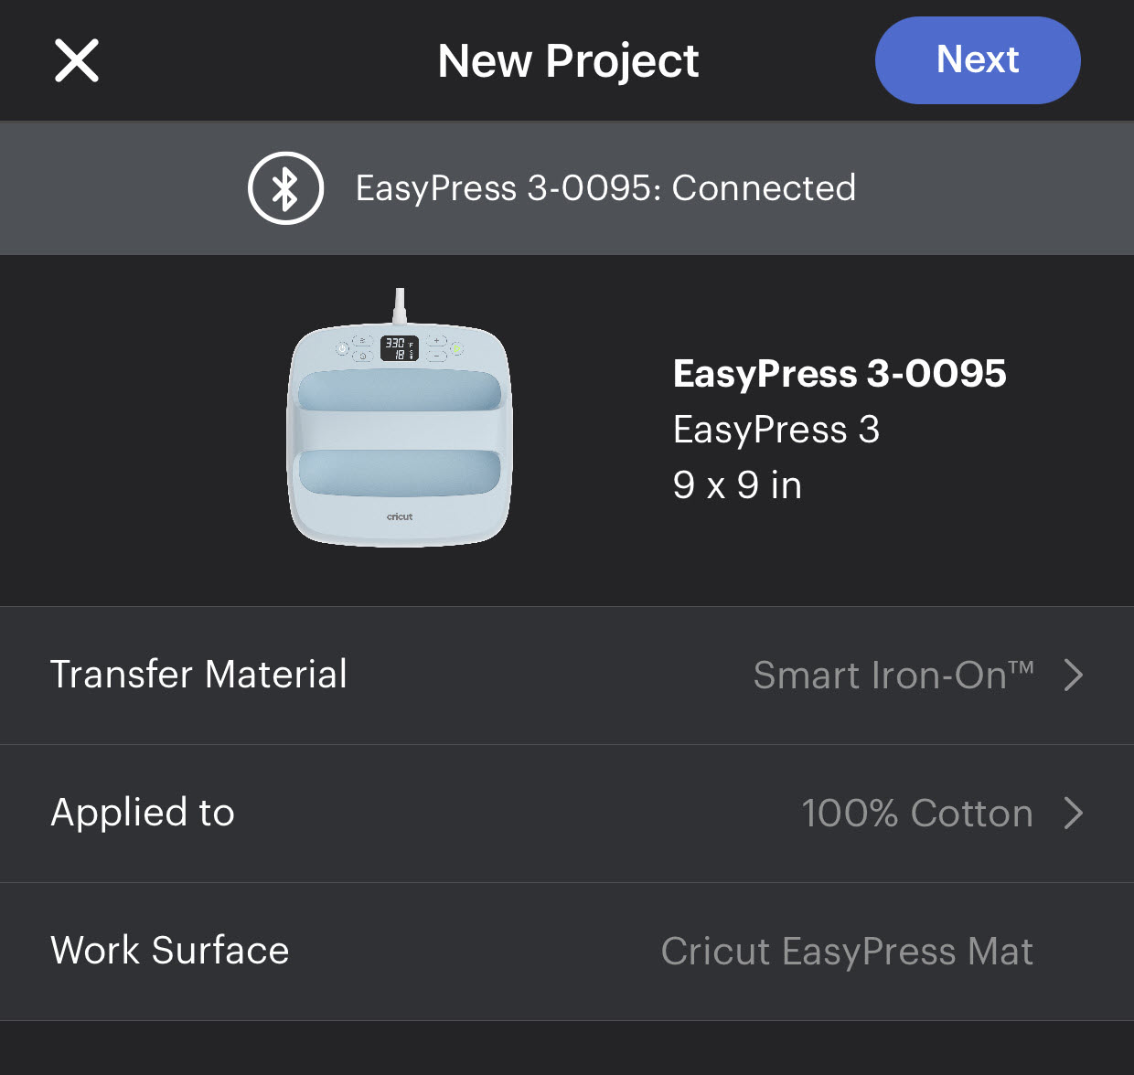Tap the EasyPress device image handle
1134x1075 pixels.
[400, 431]
